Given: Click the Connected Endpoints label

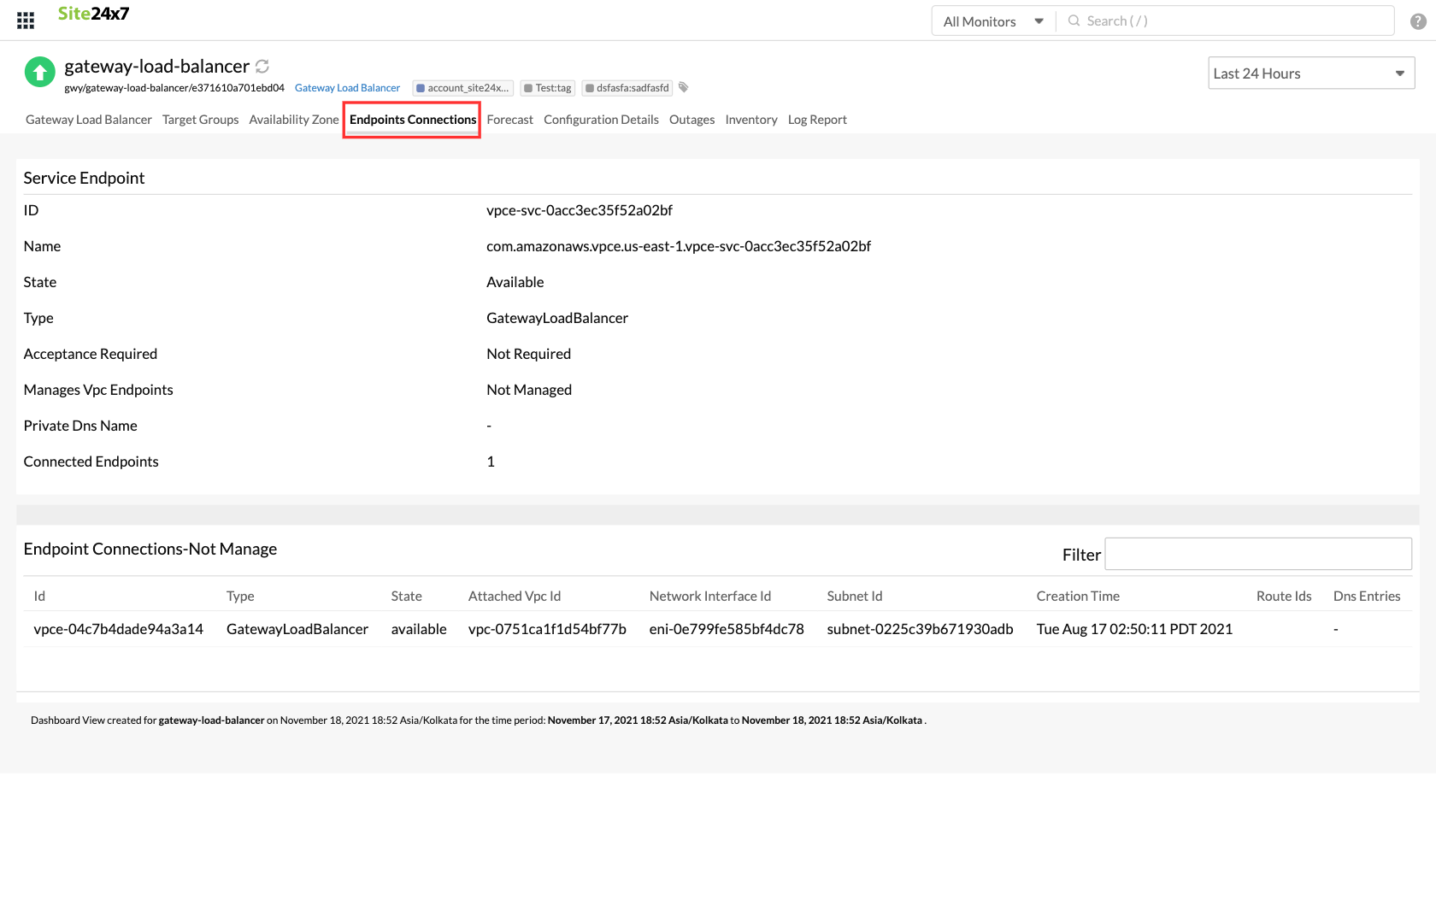Looking at the screenshot, I should pyautogui.click(x=91, y=461).
